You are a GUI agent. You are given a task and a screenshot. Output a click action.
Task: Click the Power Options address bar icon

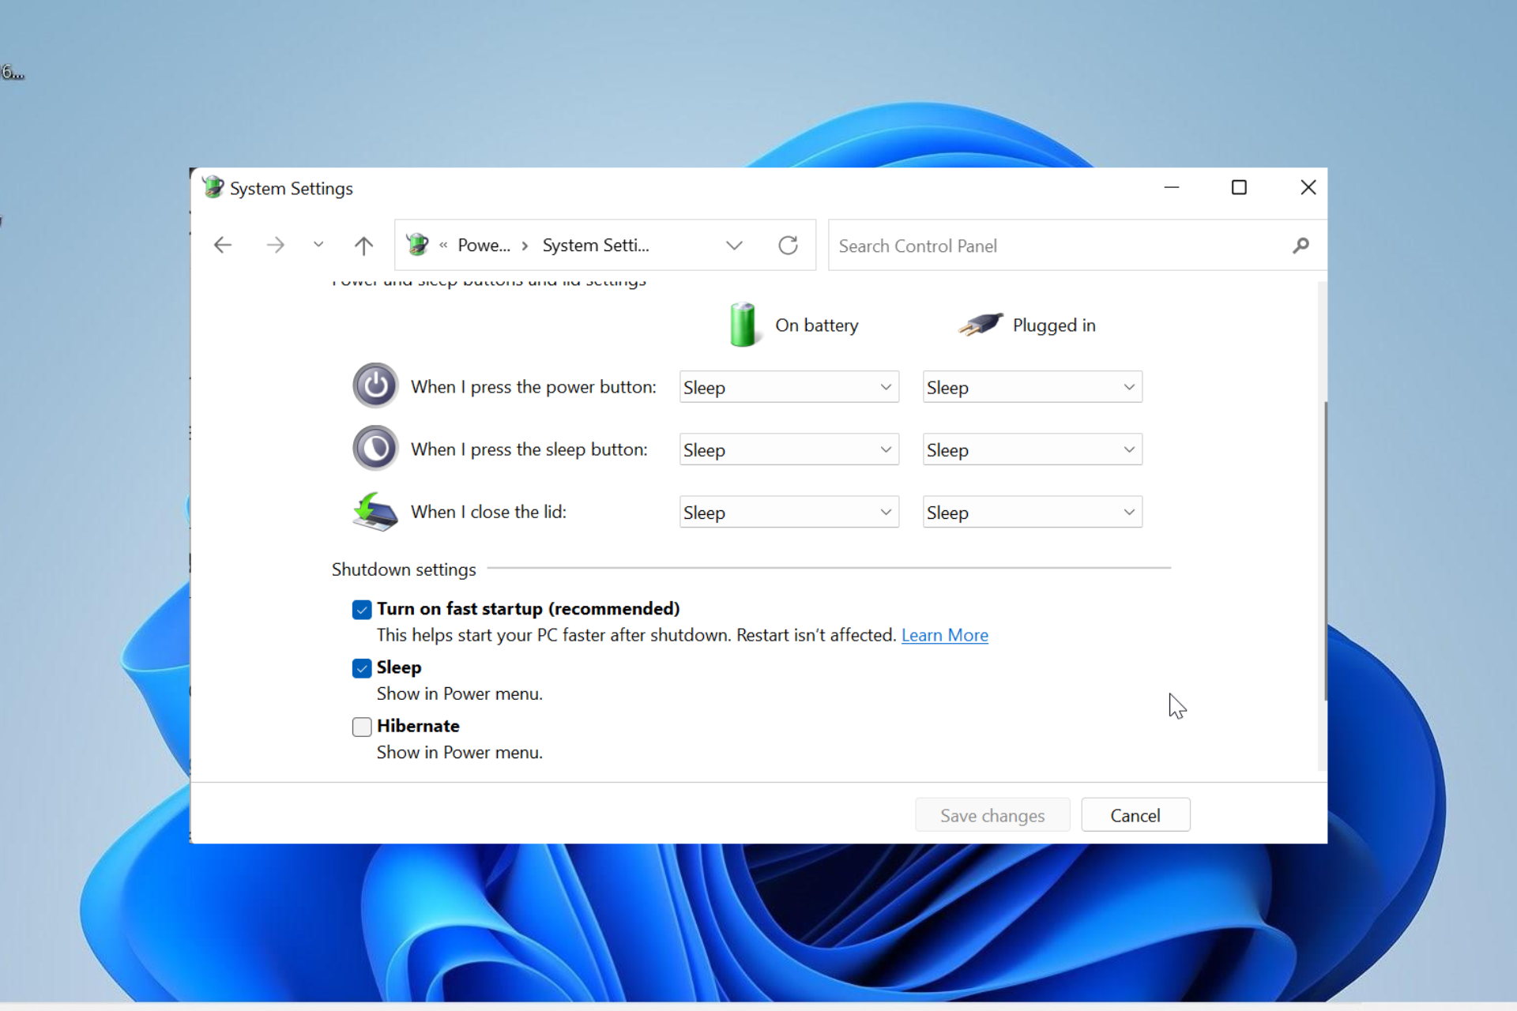click(417, 245)
